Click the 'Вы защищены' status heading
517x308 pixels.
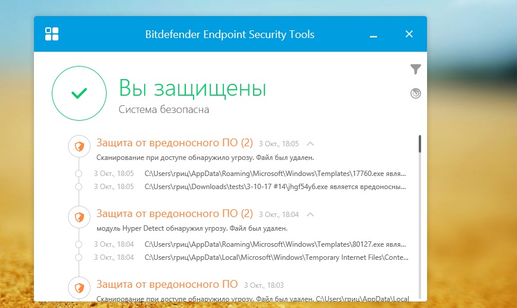pyautogui.click(x=192, y=89)
